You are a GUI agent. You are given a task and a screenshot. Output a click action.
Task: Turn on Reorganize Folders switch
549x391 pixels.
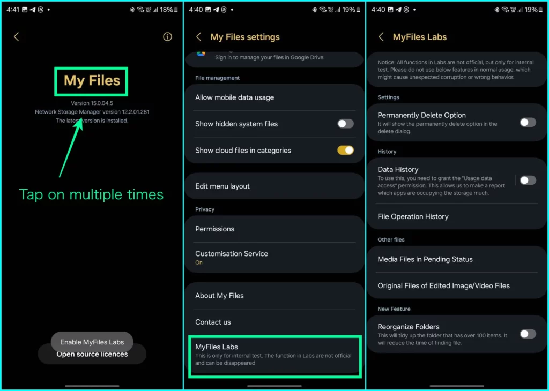click(528, 334)
